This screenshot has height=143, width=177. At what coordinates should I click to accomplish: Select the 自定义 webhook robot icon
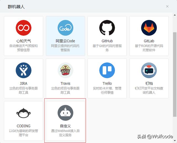tap(65, 113)
